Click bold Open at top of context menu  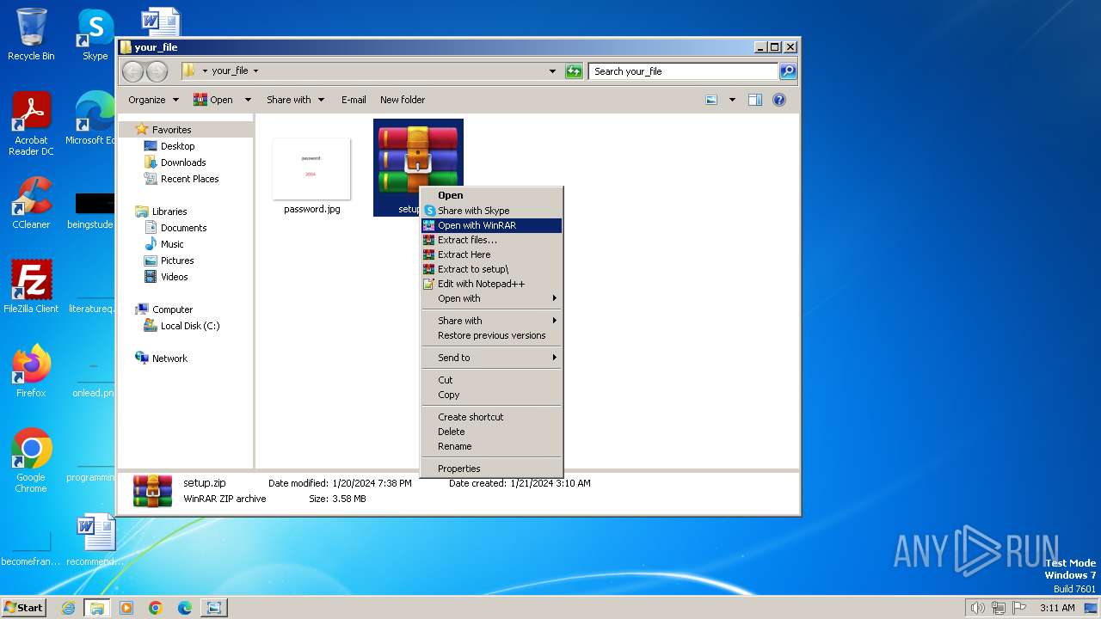tap(491, 195)
